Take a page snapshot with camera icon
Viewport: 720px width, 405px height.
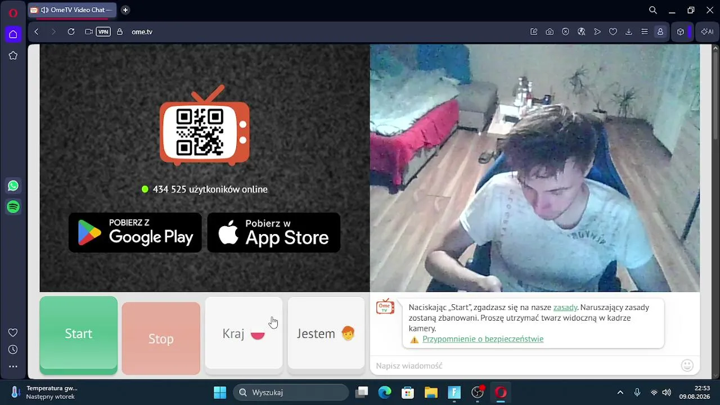click(x=550, y=32)
